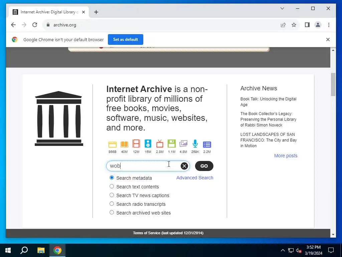Open the Chrome side panel icon
This screenshot has height=257, width=342.
click(x=307, y=25)
